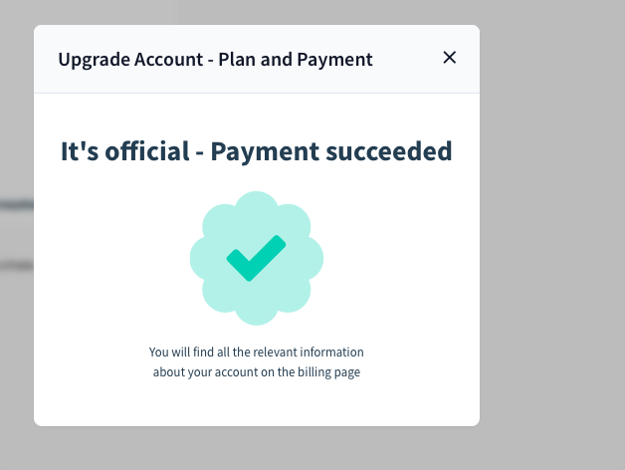
Task: Click the X icon in dialog header
Action: coord(449,58)
